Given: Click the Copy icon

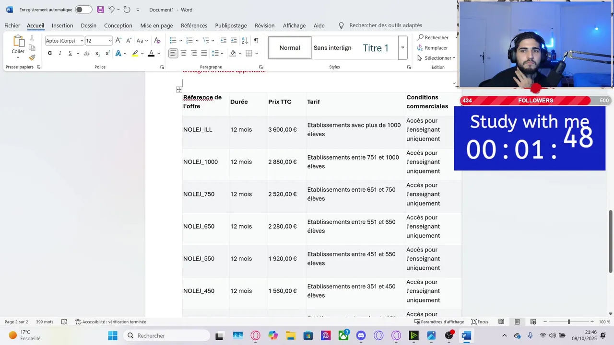Looking at the screenshot, I should [x=32, y=47].
